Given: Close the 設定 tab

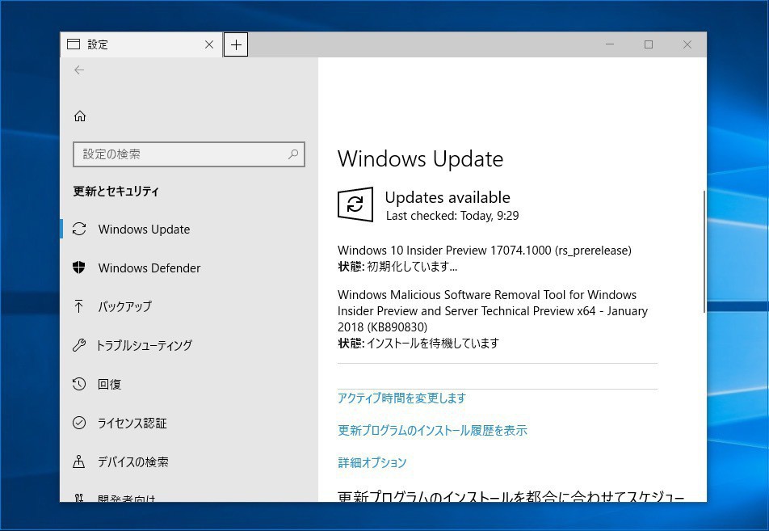Looking at the screenshot, I should pos(209,44).
